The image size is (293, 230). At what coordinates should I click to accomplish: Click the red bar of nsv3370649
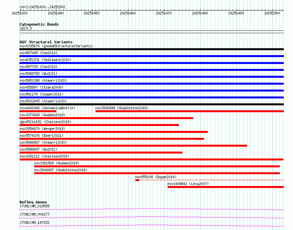click(x=106, y=118)
